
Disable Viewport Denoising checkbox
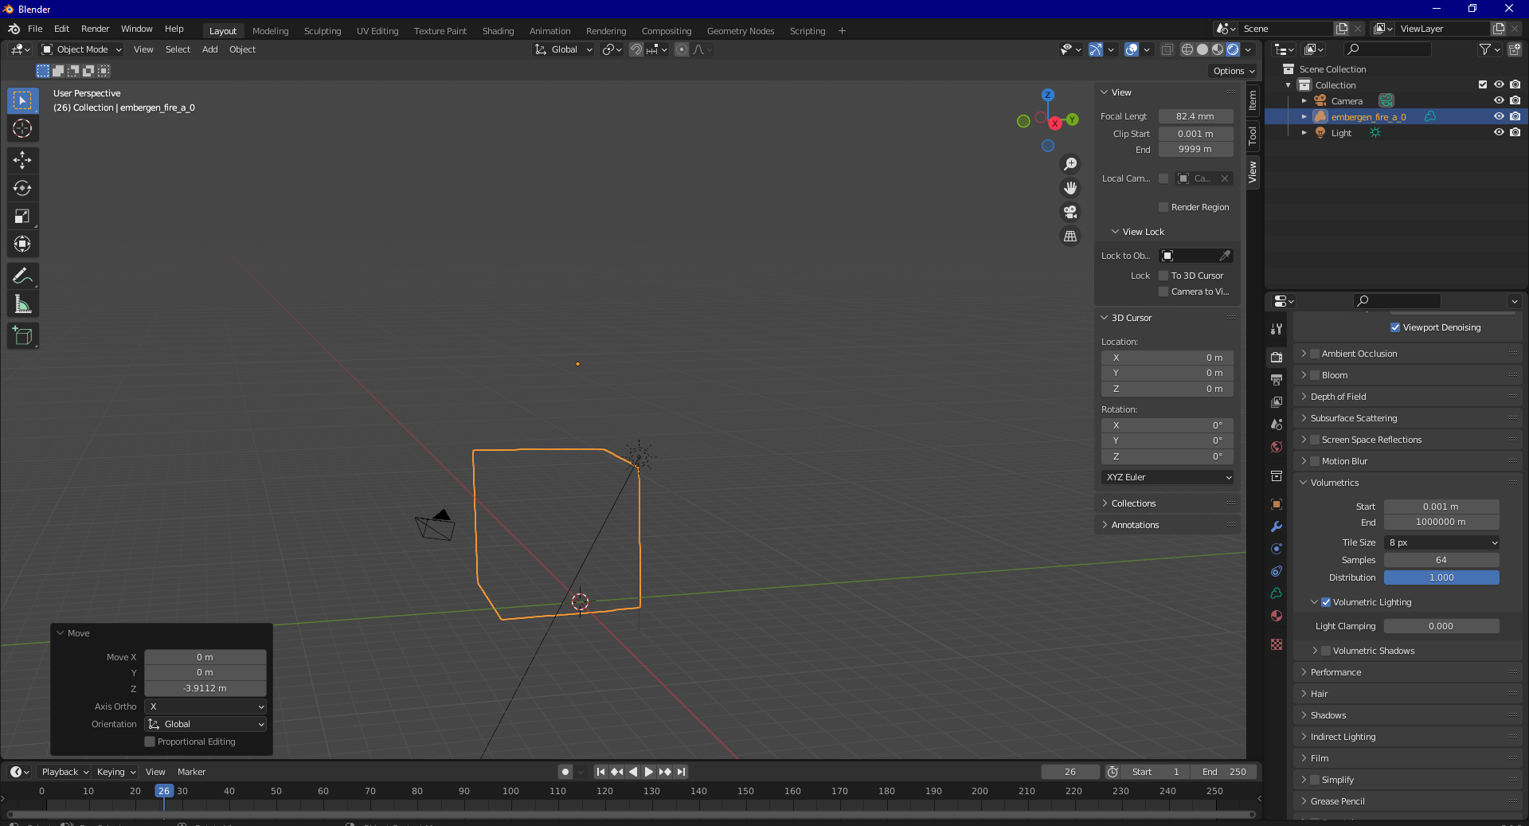coord(1395,327)
